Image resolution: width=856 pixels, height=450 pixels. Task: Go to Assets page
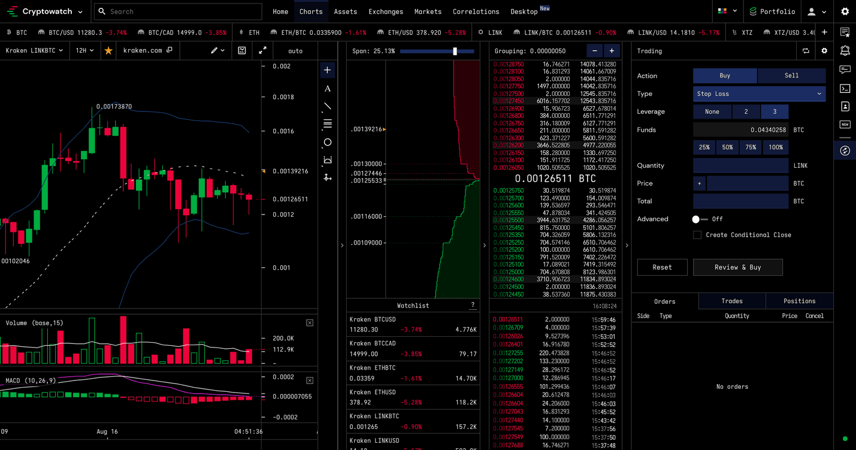[x=346, y=11]
